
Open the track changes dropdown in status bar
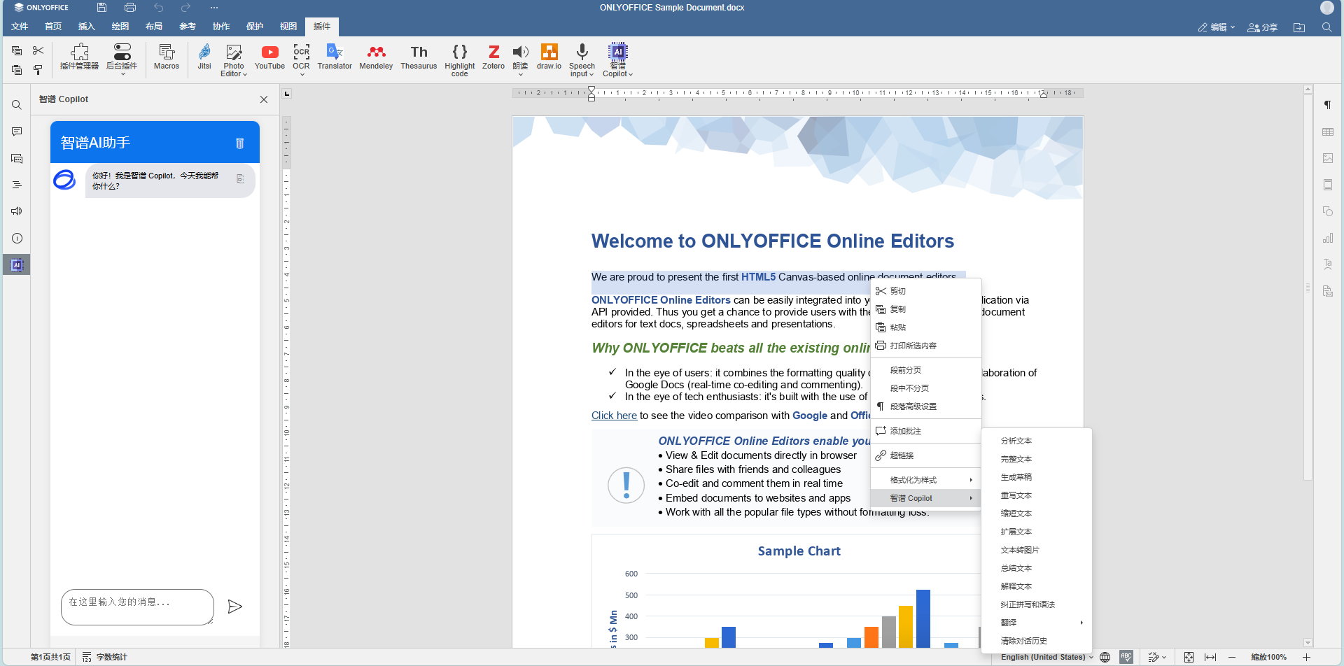coord(1157,657)
